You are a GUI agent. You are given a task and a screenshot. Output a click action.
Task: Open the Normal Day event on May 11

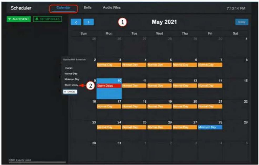[x=134, y=86]
